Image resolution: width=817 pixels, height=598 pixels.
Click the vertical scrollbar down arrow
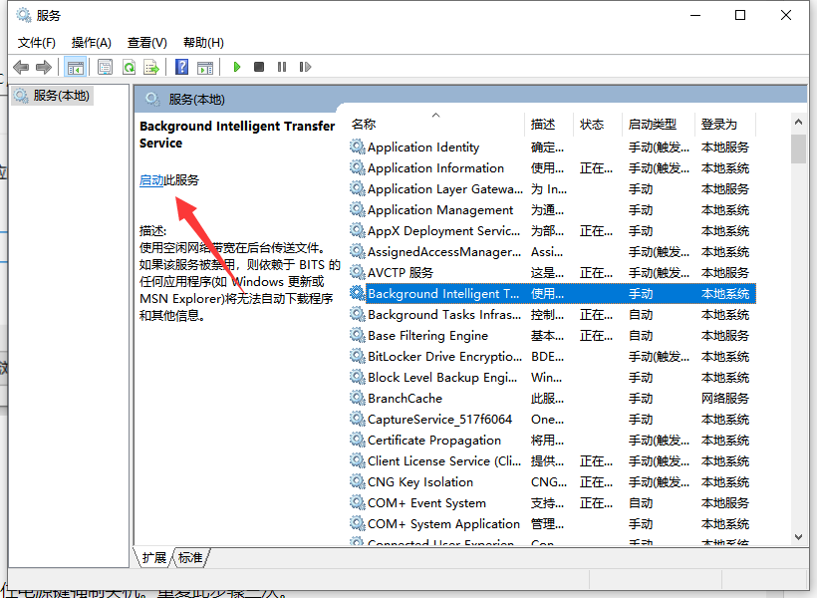point(800,535)
